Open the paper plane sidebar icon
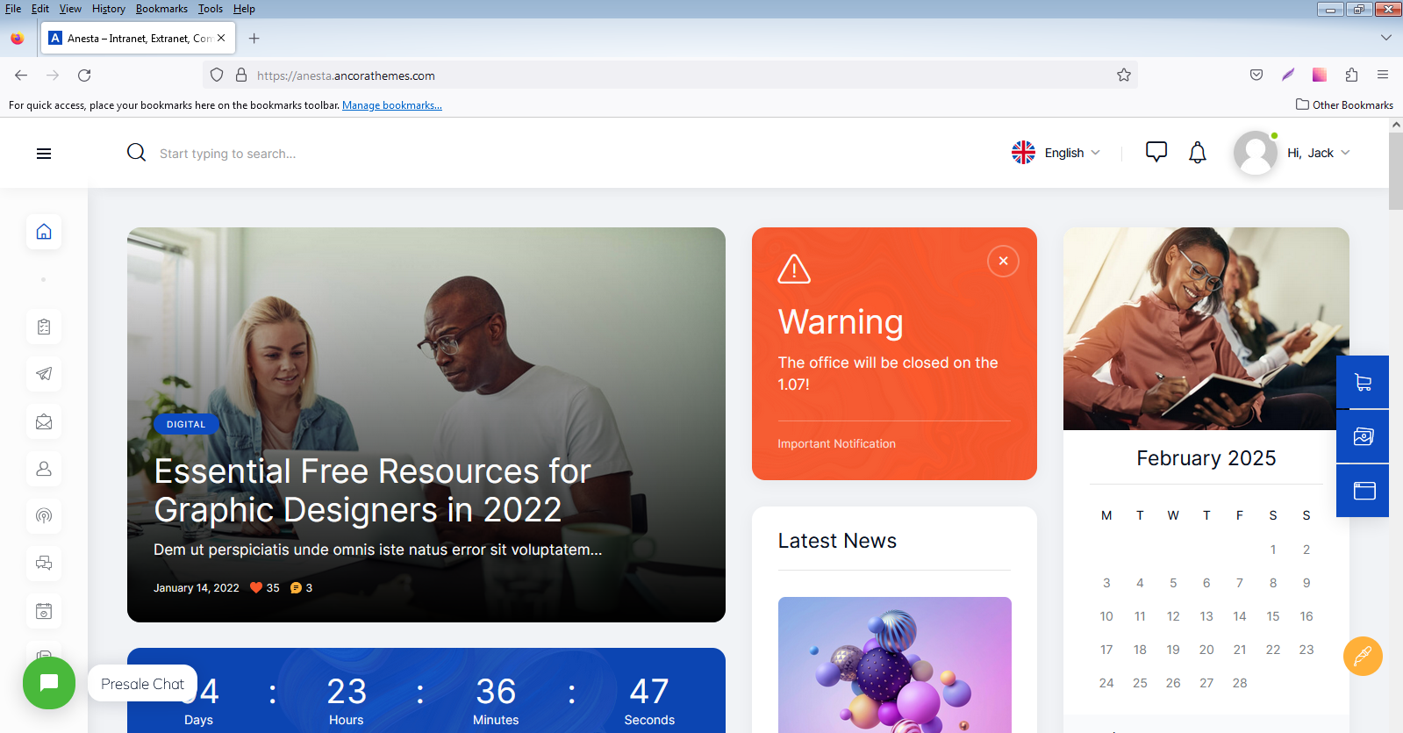The image size is (1403, 733). tap(44, 374)
